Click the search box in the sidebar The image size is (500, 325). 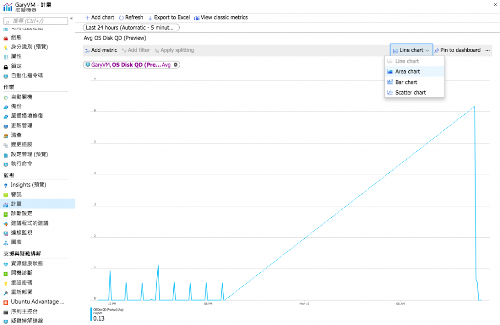[x=36, y=21]
